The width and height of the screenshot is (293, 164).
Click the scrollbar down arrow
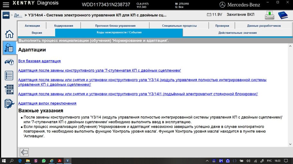290,144
